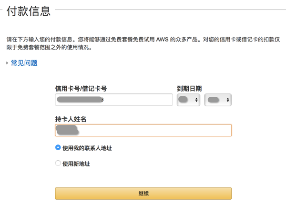Click the blurred name in the cardholder field
286x215 pixels.
click(x=68, y=129)
